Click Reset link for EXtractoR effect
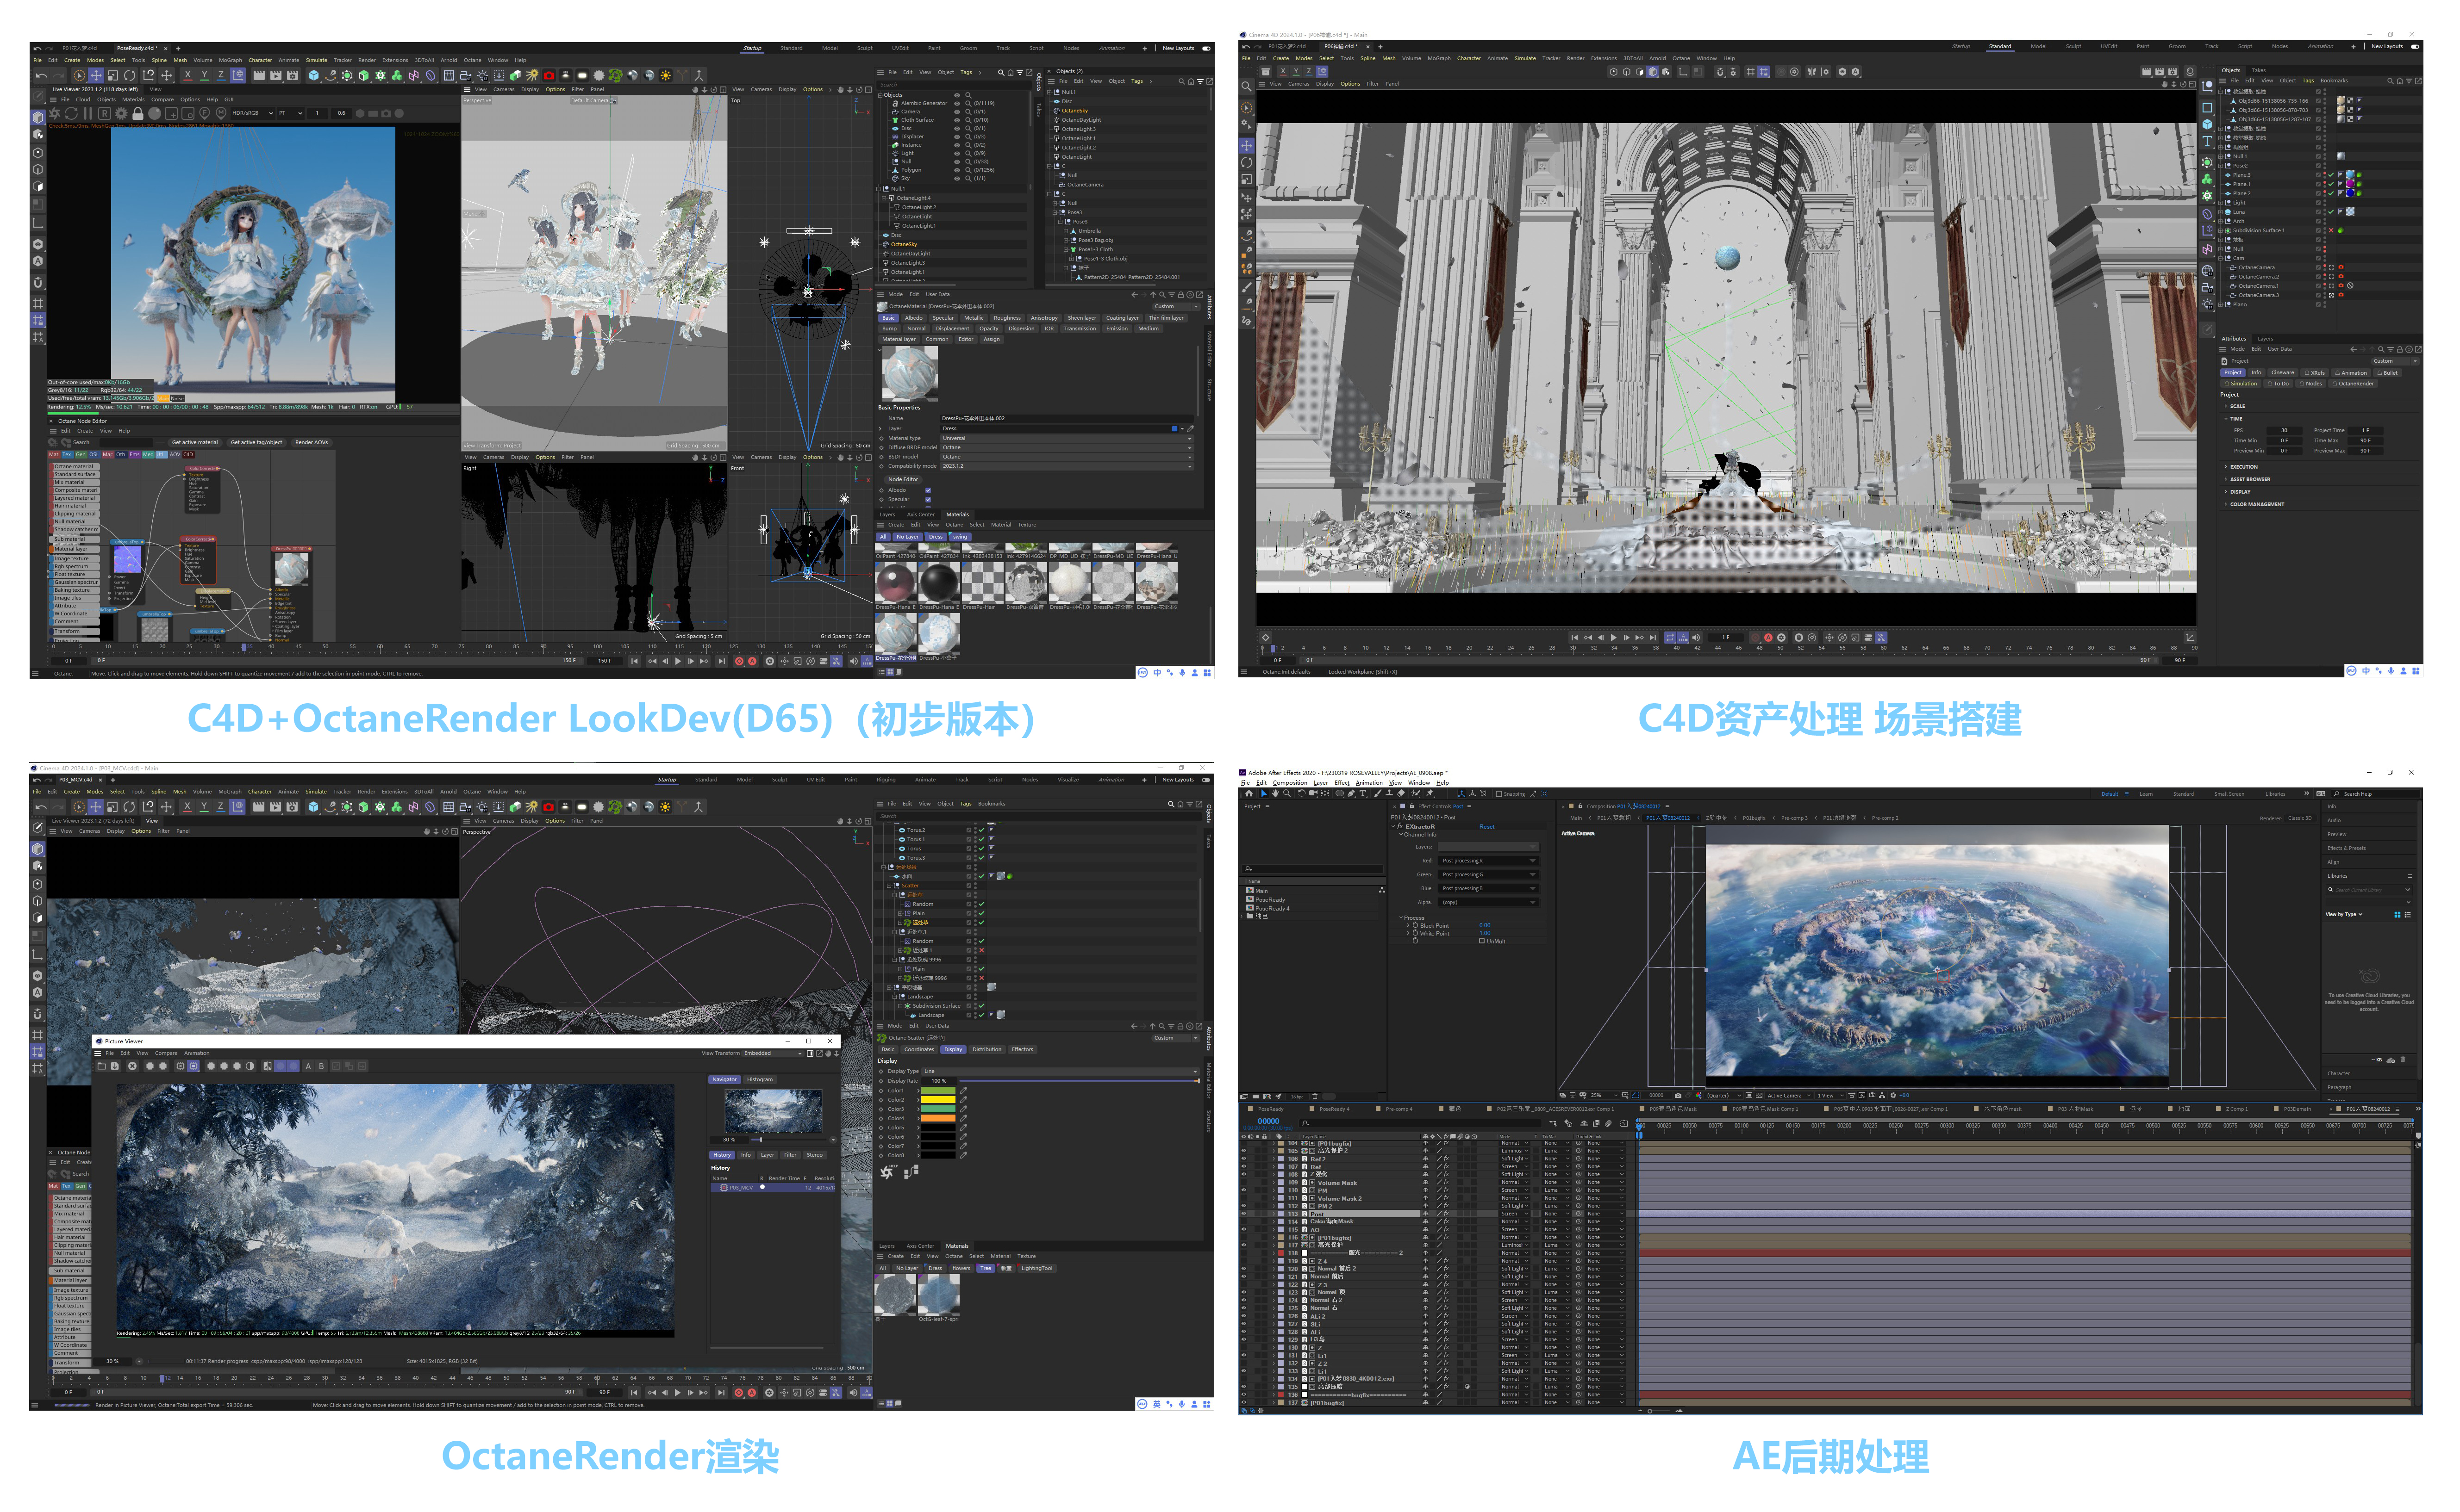 tap(1487, 827)
